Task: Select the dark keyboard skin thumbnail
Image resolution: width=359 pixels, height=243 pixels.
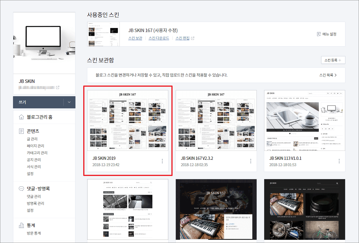Action: (x=305, y=209)
